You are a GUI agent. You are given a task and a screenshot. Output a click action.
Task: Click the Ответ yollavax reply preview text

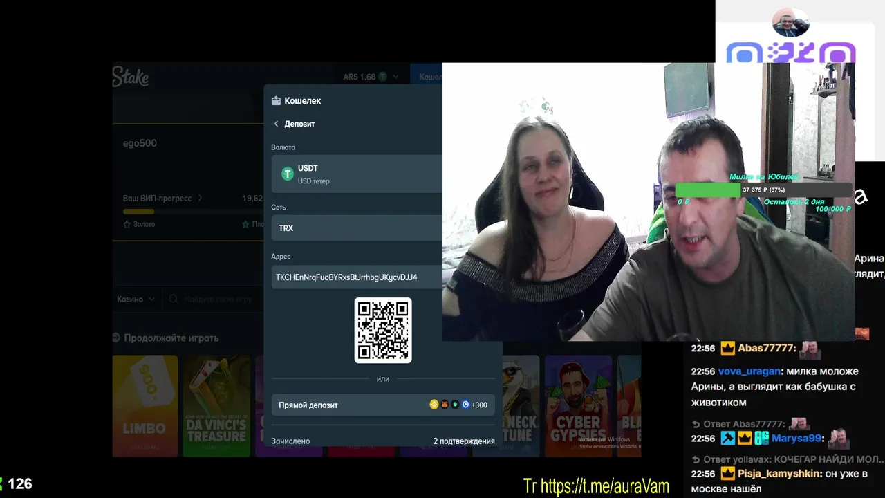(x=793, y=459)
